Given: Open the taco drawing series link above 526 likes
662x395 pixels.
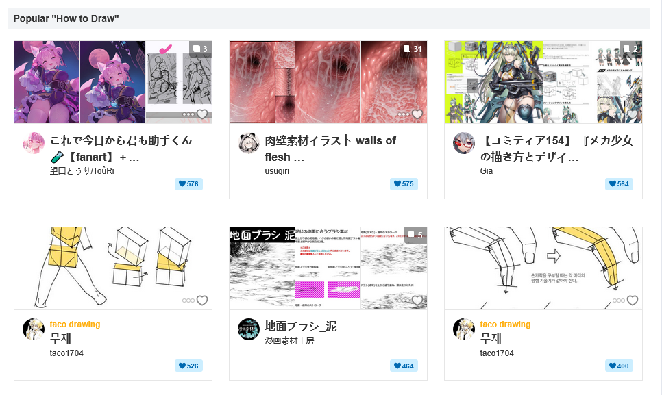Looking at the screenshot, I should [75, 324].
